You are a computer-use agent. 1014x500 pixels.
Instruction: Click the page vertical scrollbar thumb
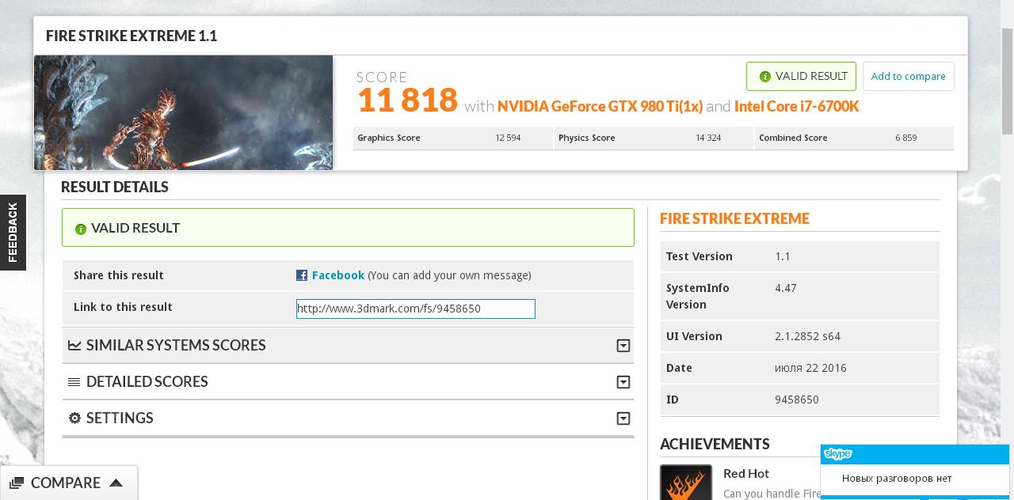[x=1008, y=81]
